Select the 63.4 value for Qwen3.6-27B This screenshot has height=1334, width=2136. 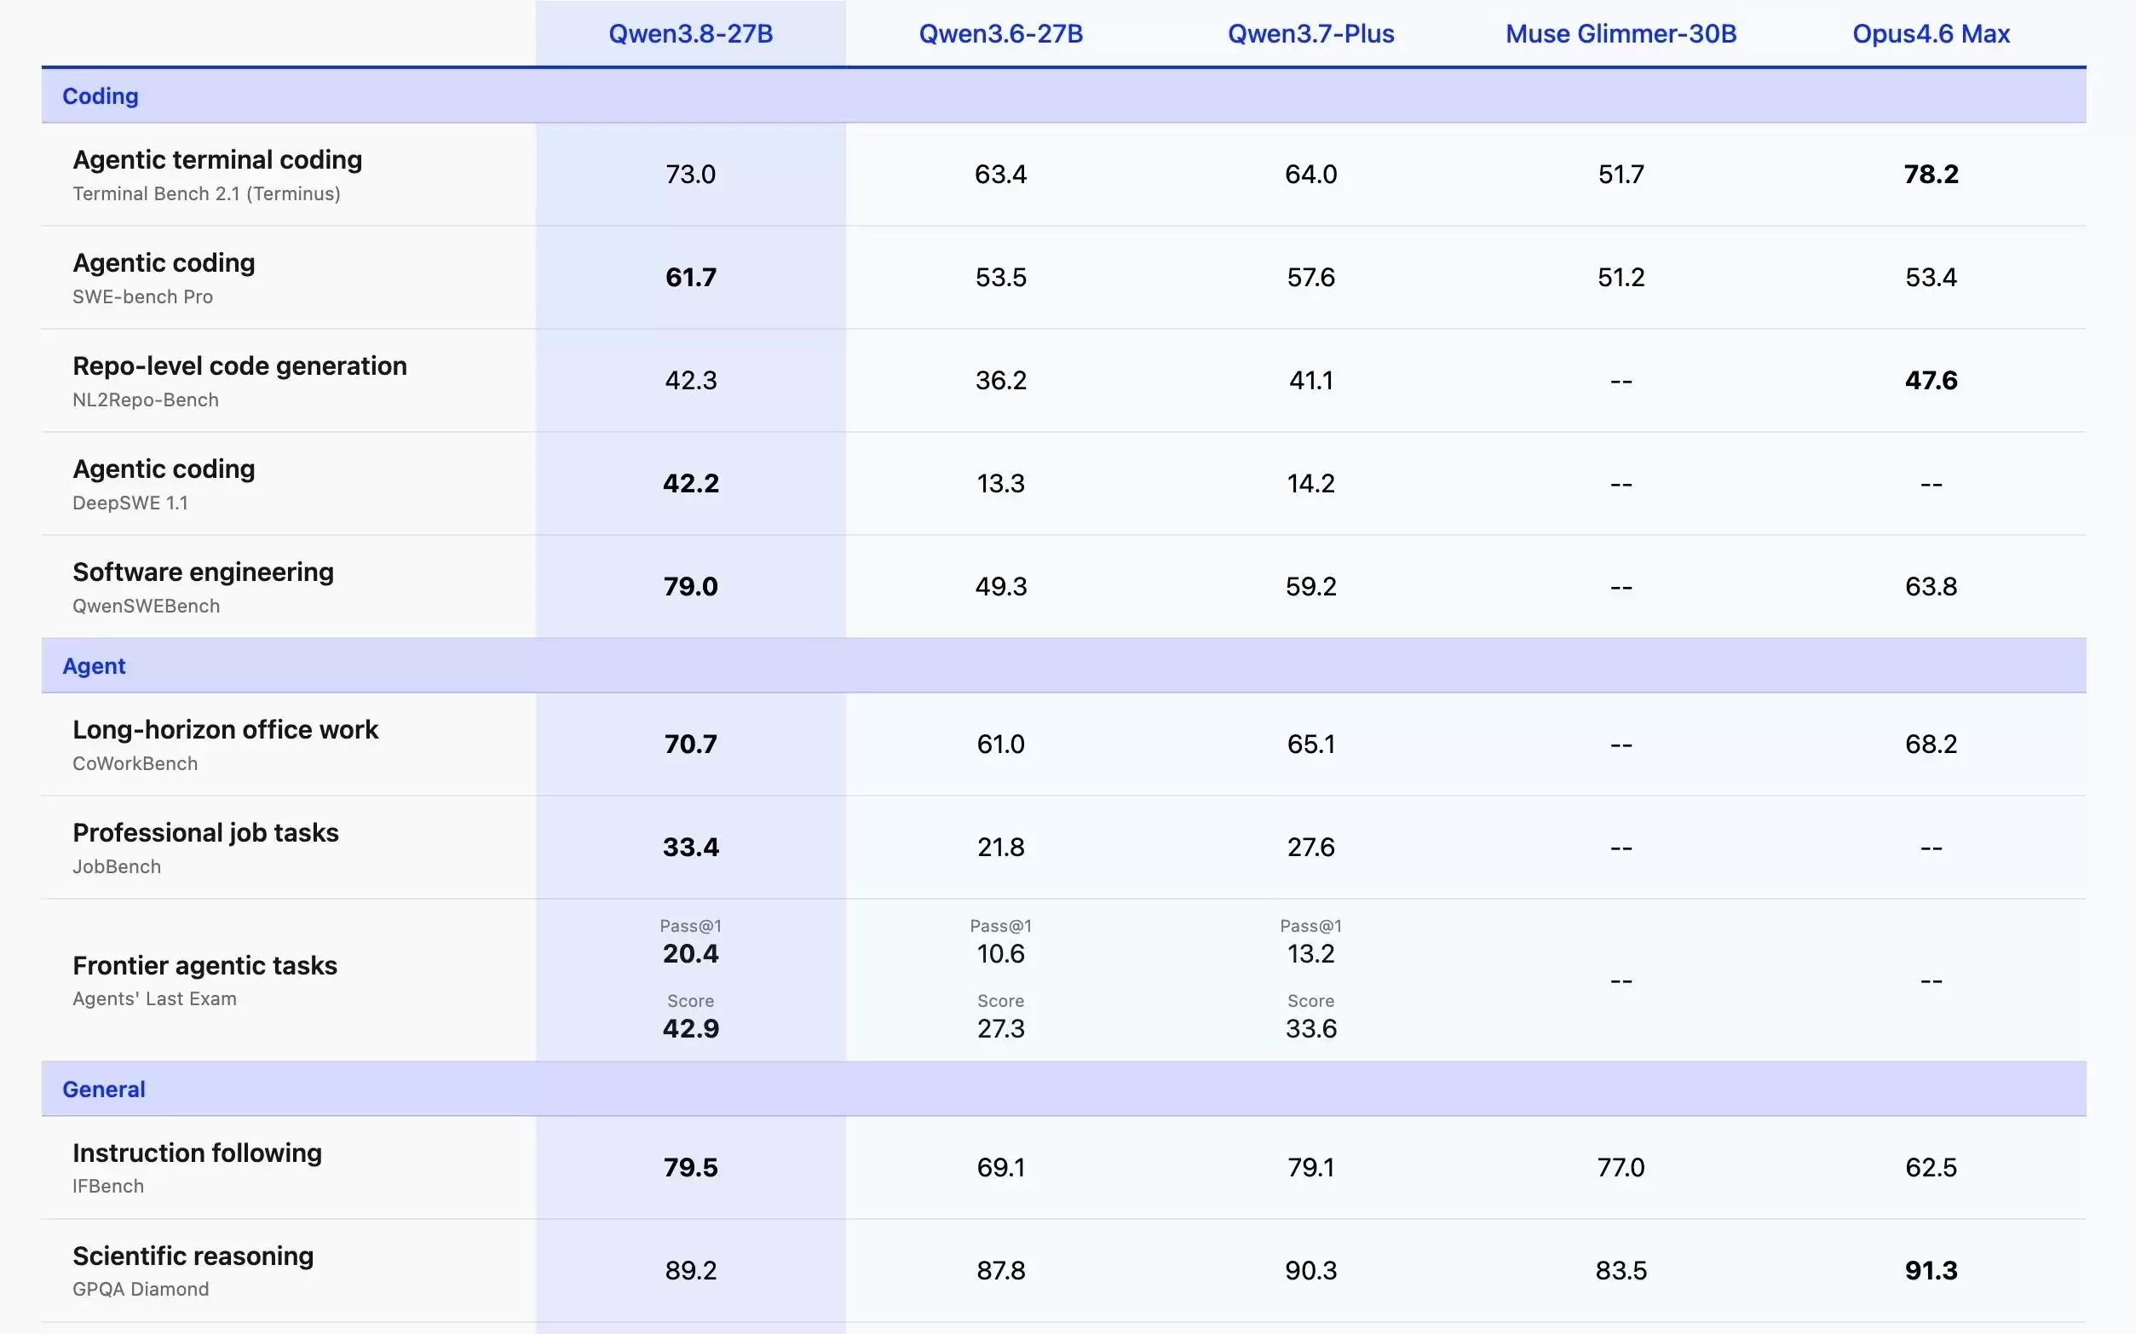tap(1000, 174)
